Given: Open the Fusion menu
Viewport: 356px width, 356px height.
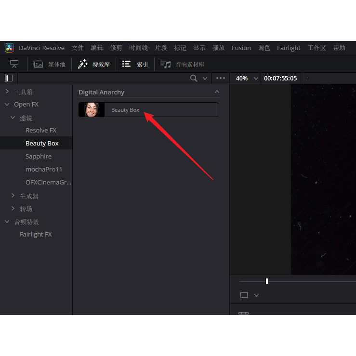Looking at the screenshot, I should point(241,48).
